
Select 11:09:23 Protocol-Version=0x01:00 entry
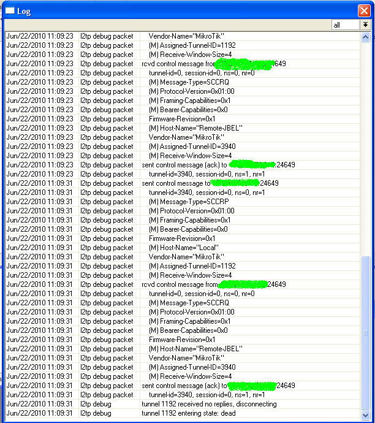(183, 91)
